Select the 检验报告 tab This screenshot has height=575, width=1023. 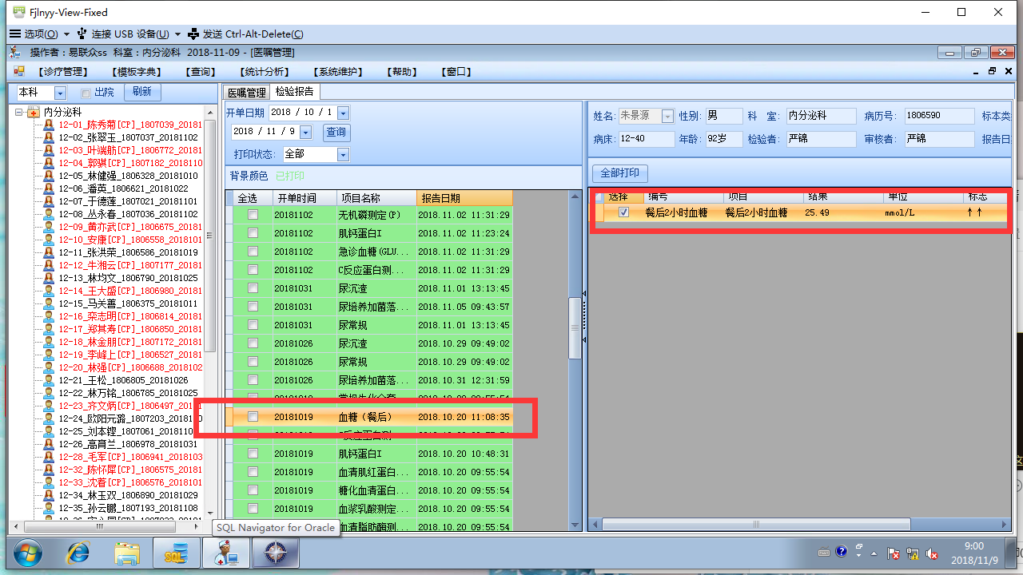click(295, 92)
